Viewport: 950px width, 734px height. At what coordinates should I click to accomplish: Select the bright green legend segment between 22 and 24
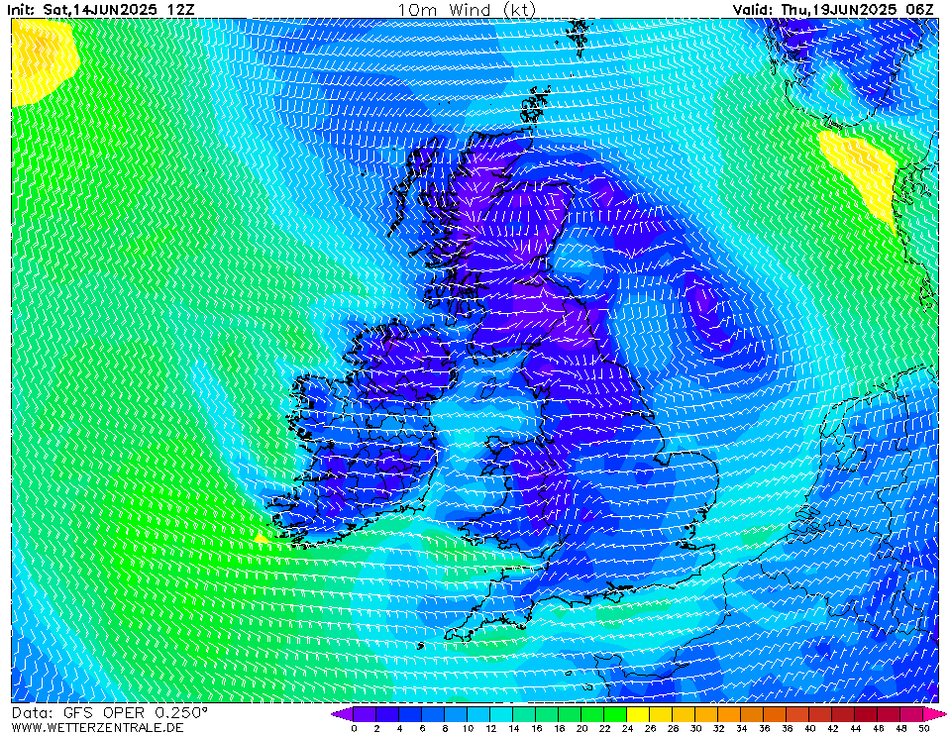615,714
